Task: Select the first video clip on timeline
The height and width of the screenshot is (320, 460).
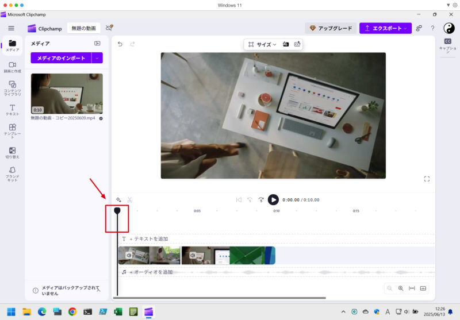Action: [149, 255]
